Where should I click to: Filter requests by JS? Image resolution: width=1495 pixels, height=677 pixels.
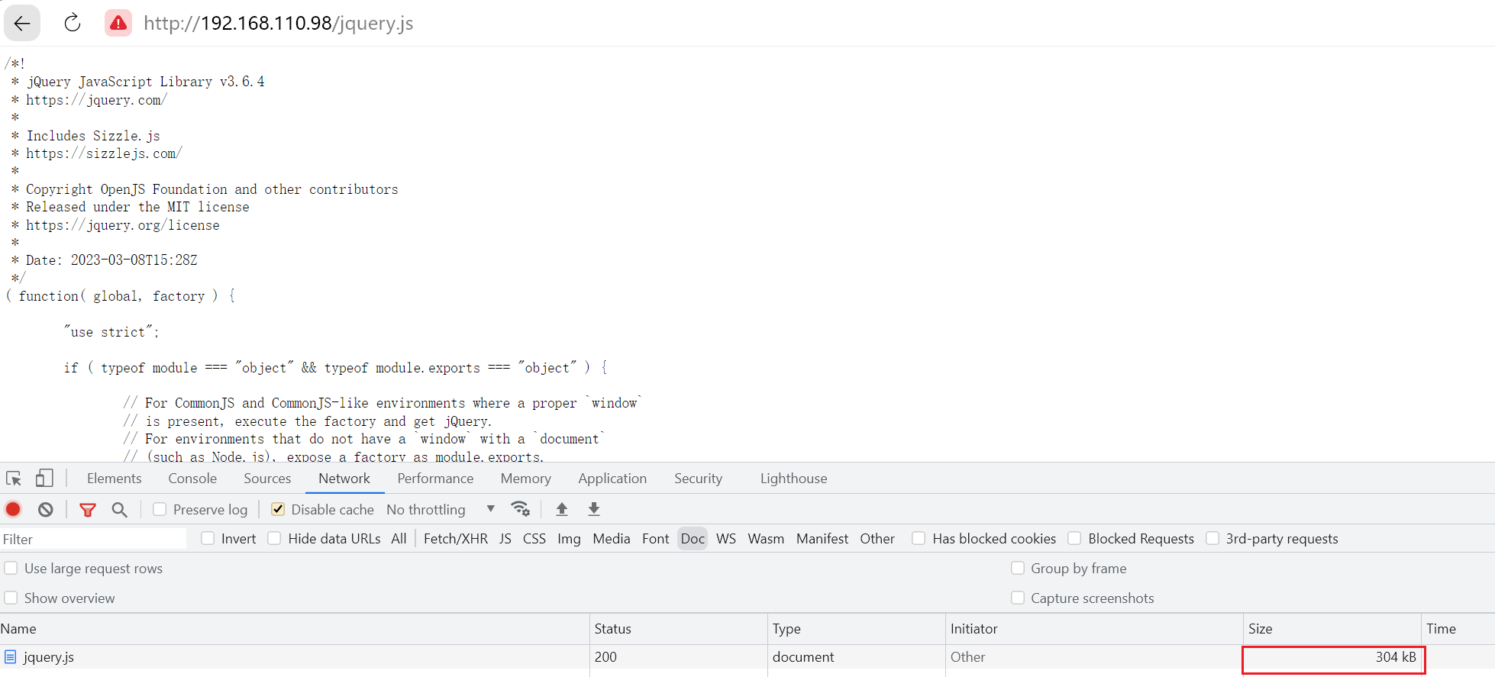pyautogui.click(x=505, y=539)
